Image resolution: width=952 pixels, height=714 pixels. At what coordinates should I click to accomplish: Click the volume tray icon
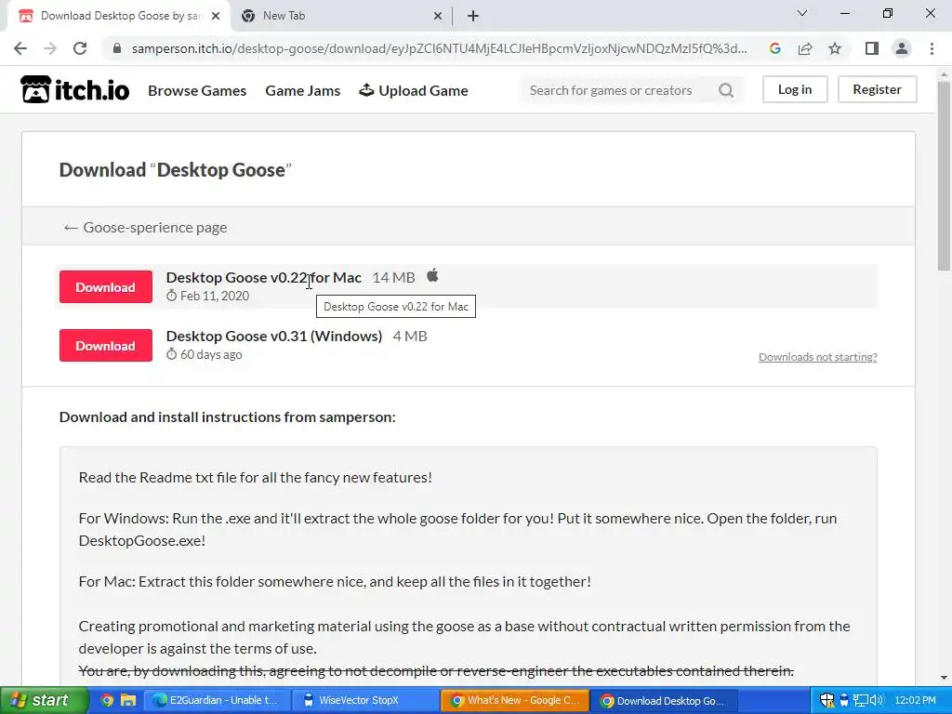[877, 700]
